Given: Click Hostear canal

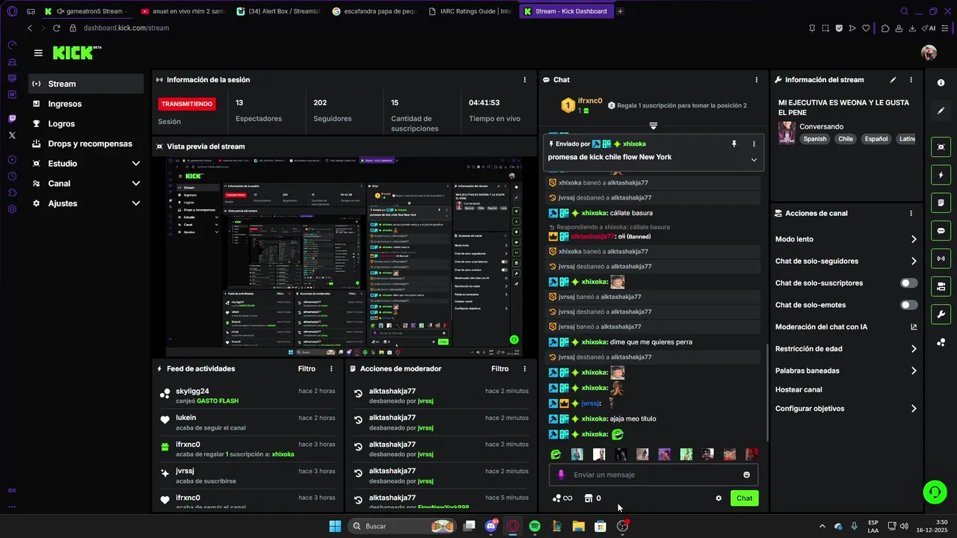Looking at the screenshot, I should click(798, 389).
